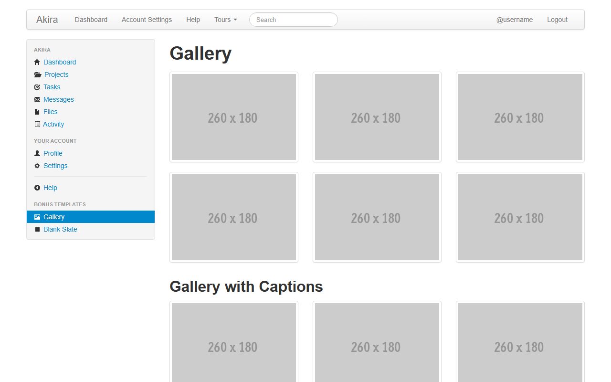Click the "Gallery" page heading
This screenshot has width=611, height=382.
point(200,53)
